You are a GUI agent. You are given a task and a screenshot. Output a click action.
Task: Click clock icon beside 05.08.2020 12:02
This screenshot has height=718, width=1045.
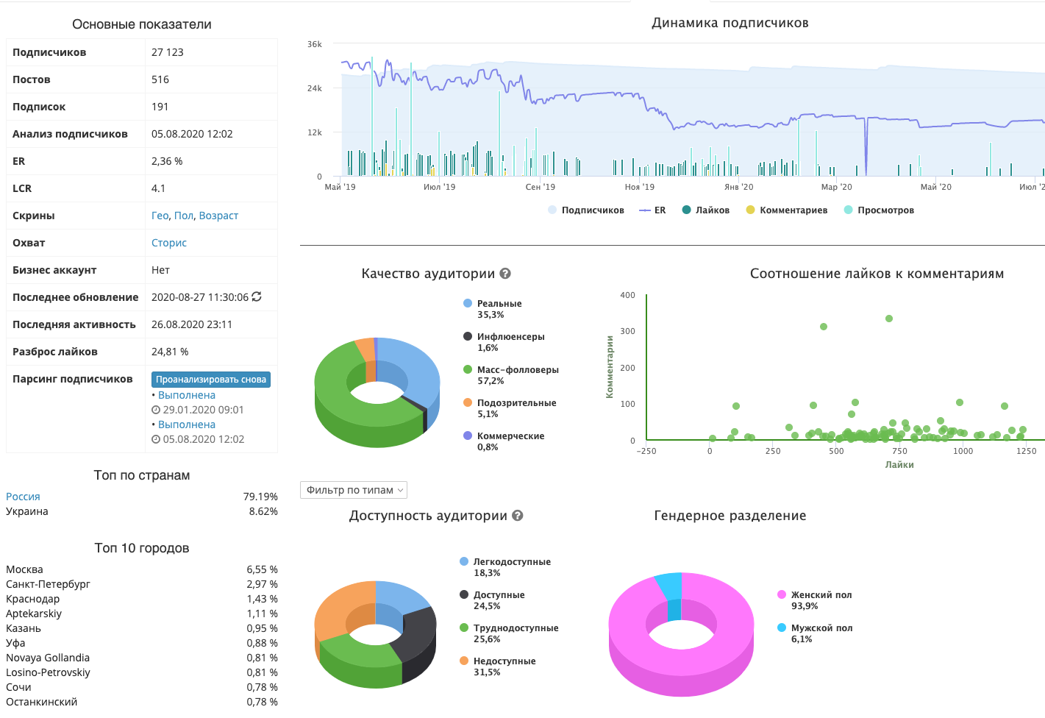155,439
